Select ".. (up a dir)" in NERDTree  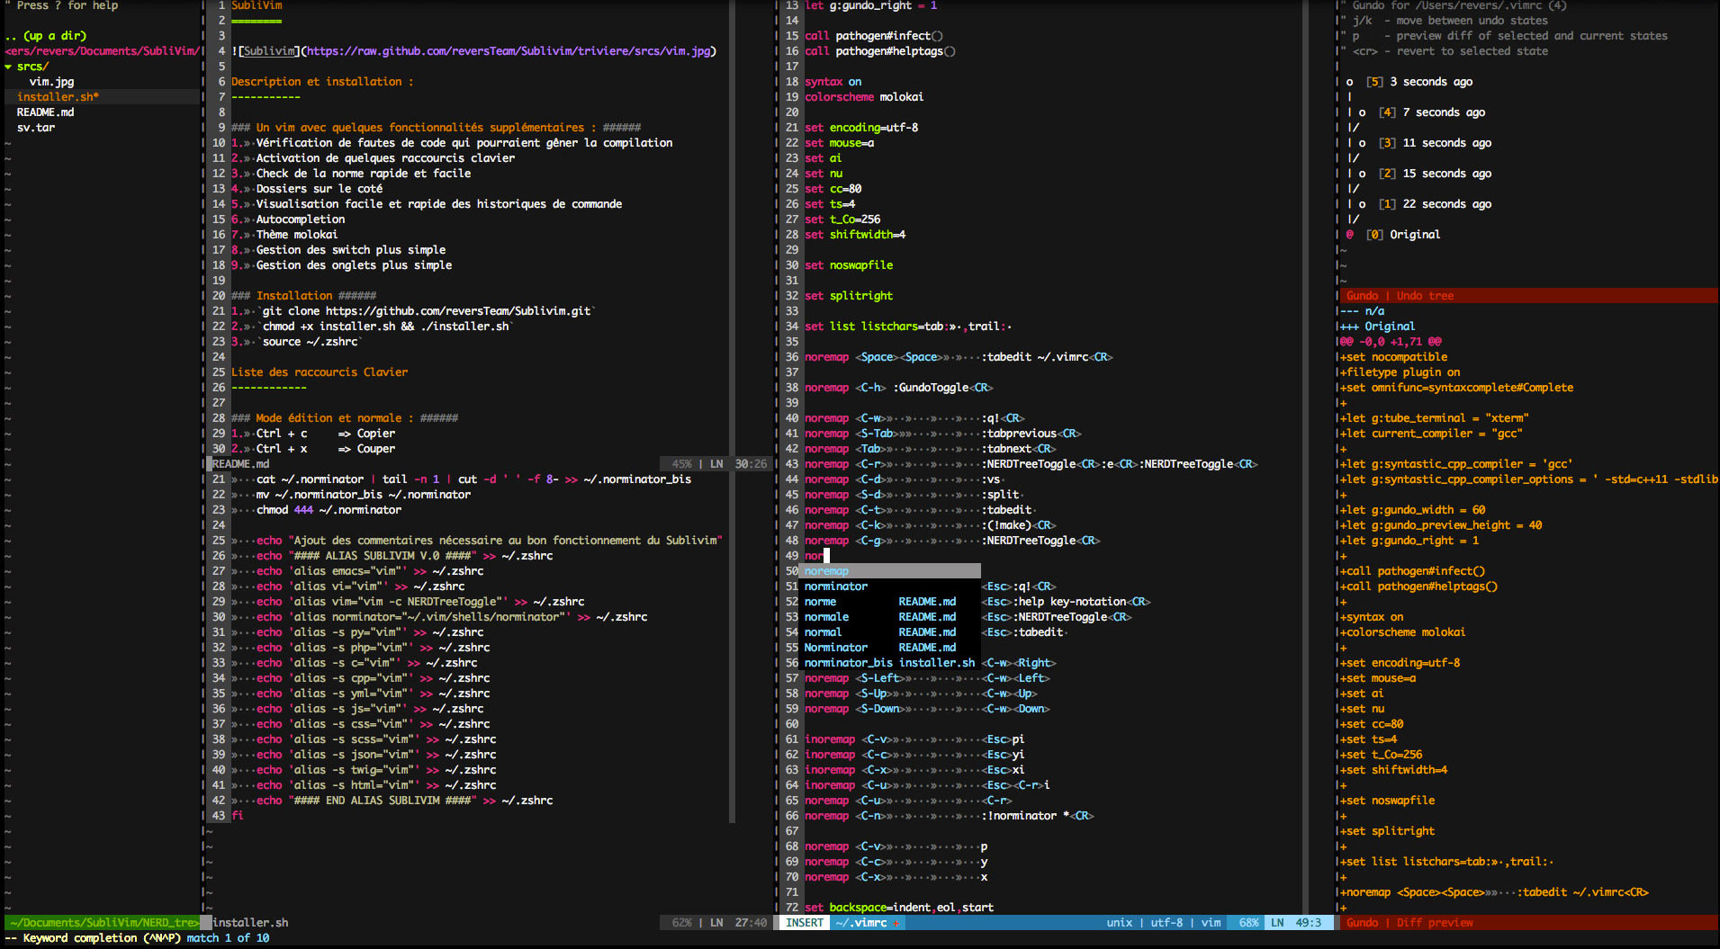click(x=46, y=36)
